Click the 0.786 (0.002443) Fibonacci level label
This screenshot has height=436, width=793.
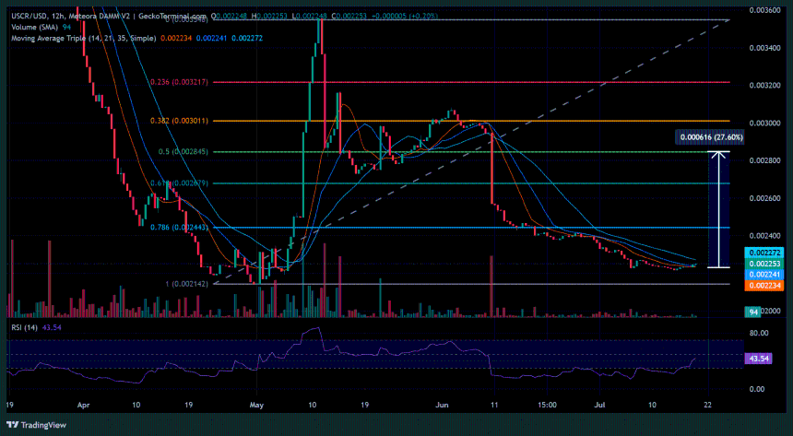(x=179, y=228)
